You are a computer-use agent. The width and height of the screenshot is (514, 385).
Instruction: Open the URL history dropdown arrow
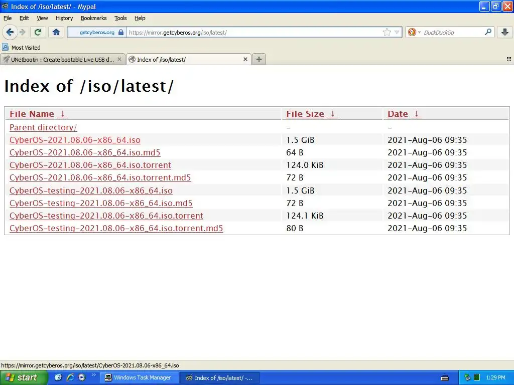tap(397, 33)
